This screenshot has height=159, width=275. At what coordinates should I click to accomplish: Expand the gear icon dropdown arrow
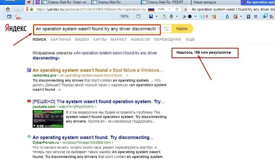(195, 17)
